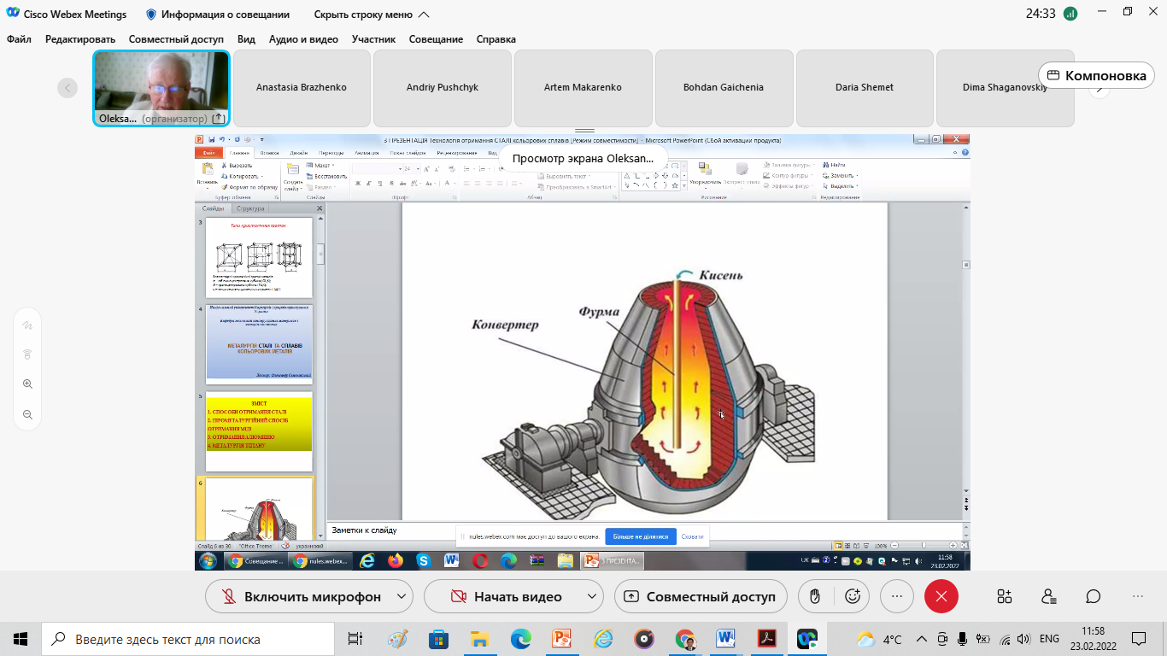Click the shield icon beside meeting info
This screenshot has width=1167, height=656.
[x=151, y=15]
